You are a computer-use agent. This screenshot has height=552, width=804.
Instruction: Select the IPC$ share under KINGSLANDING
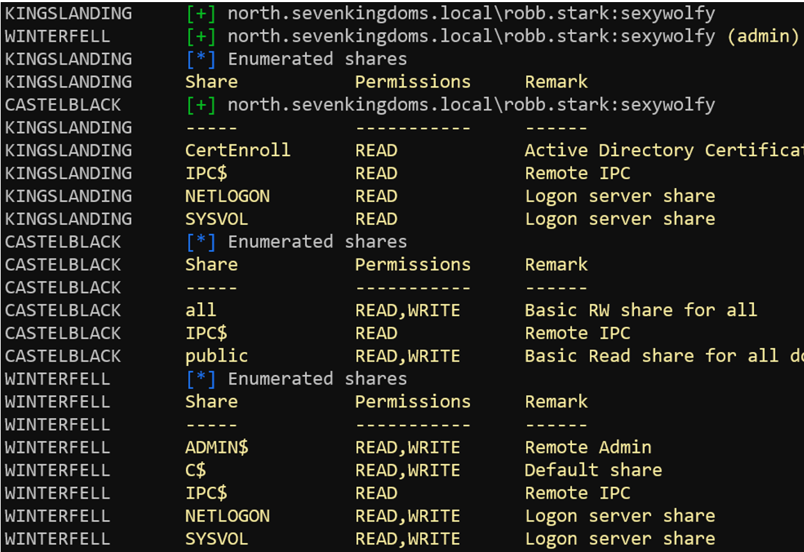(208, 173)
